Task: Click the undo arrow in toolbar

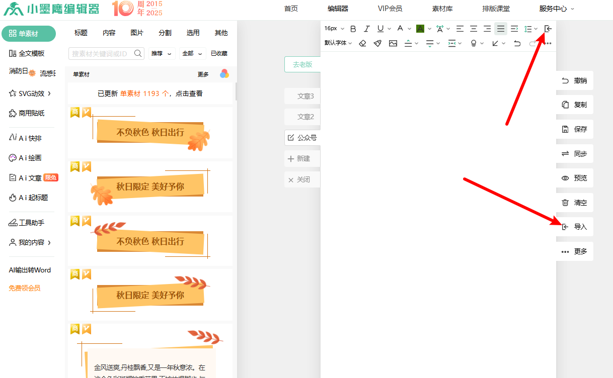Action: pyautogui.click(x=517, y=43)
